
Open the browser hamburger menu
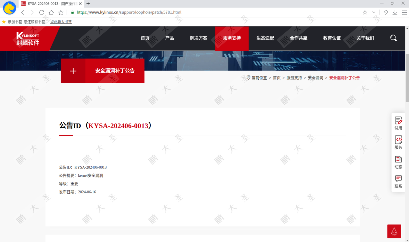tap(404, 12)
